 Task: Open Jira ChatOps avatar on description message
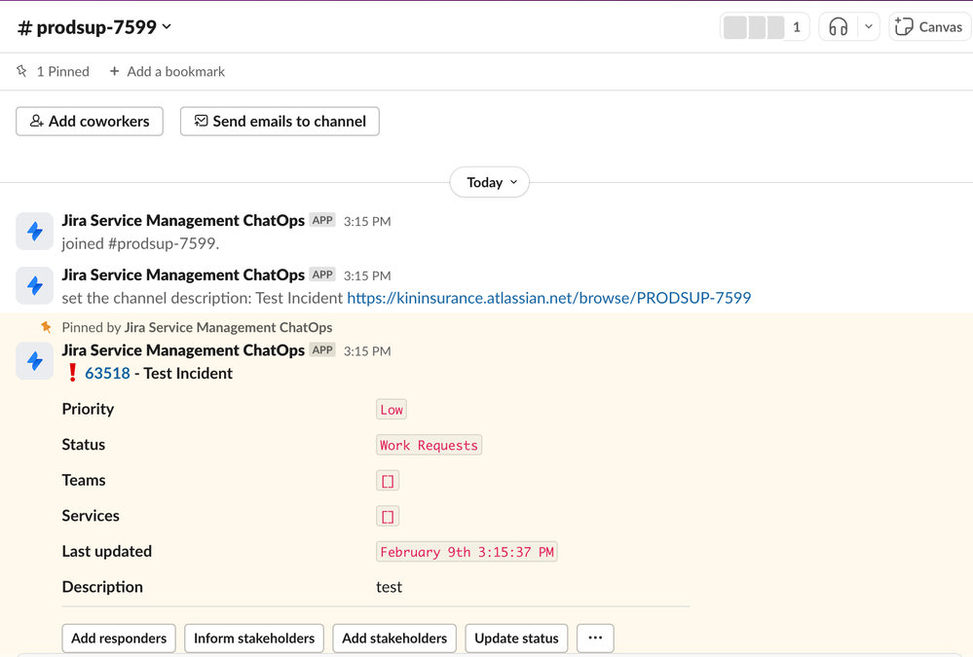tap(34, 286)
